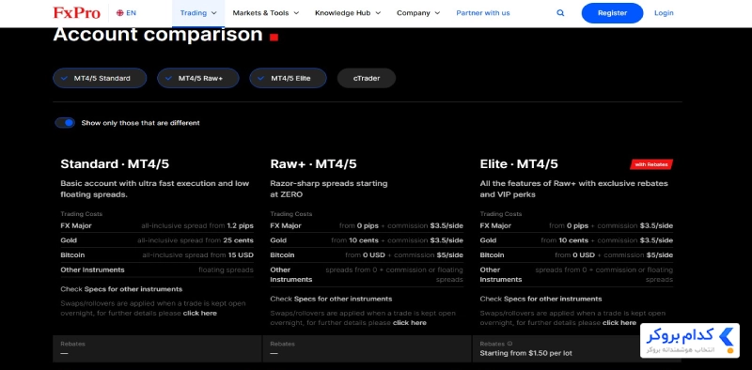Click the red 'with Rebates' badge
The height and width of the screenshot is (370, 752).
pos(651,164)
